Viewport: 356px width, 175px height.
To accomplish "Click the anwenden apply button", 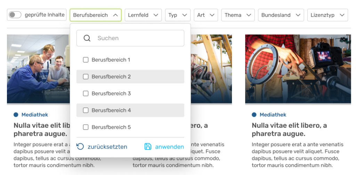I will 169,147.
